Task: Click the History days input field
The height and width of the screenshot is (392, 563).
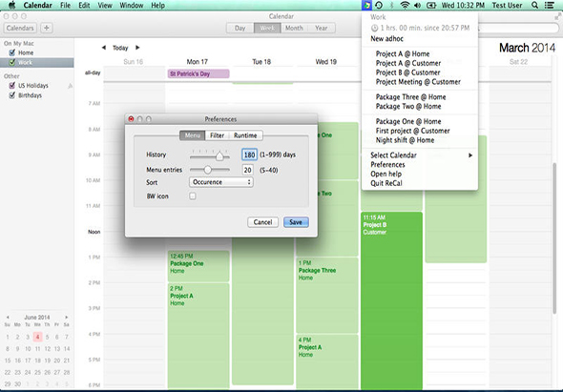Action: (x=249, y=155)
